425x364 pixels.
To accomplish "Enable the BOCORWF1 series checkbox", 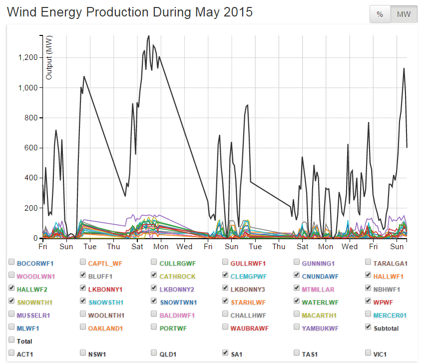I will click(x=11, y=262).
